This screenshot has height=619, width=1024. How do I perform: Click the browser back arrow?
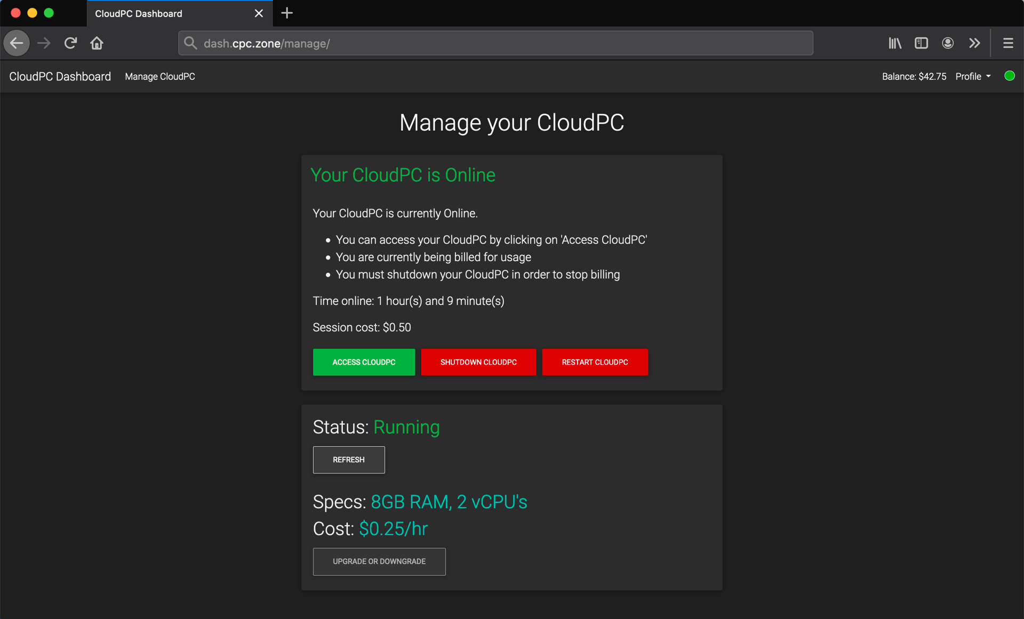(x=17, y=43)
